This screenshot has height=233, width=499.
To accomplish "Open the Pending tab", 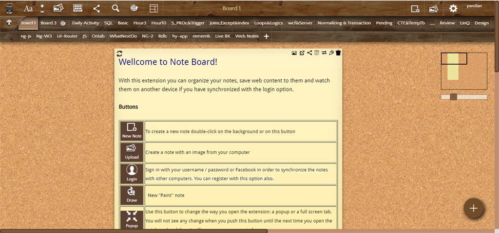I will click(x=384, y=23).
